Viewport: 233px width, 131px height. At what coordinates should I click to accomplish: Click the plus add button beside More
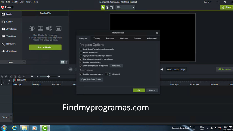(24, 62)
